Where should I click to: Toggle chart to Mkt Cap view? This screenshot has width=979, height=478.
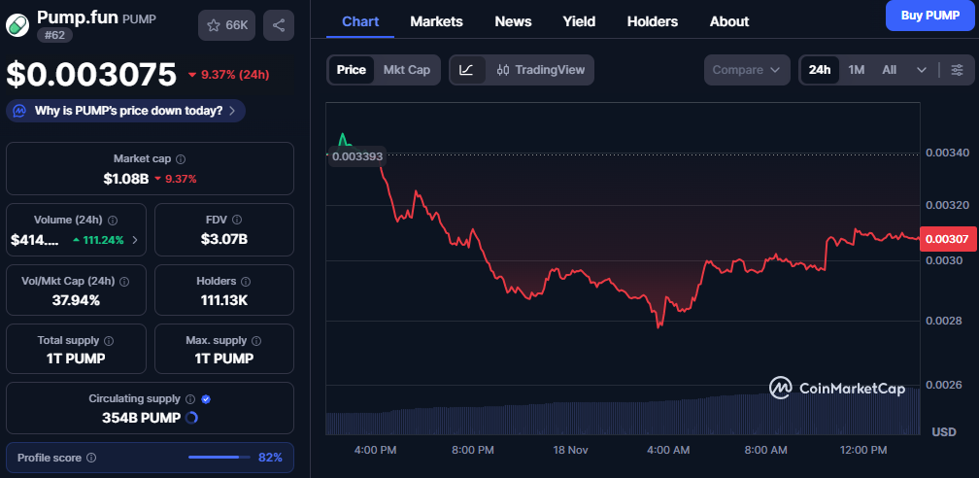pos(407,70)
